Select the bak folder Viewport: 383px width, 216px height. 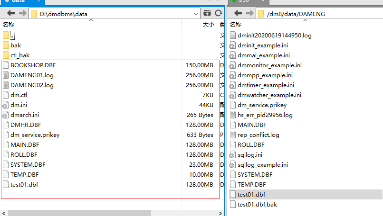coord(16,45)
